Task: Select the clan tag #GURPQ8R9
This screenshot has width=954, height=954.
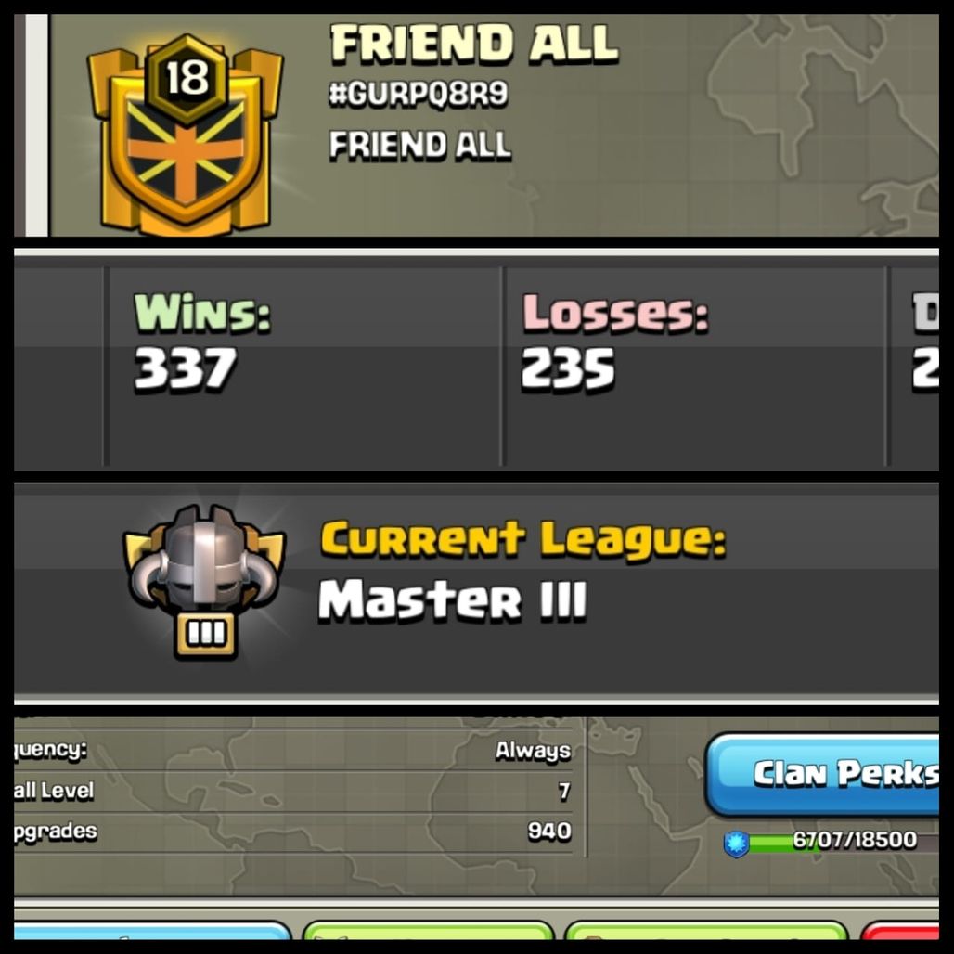Action: pyautogui.click(x=418, y=94)
